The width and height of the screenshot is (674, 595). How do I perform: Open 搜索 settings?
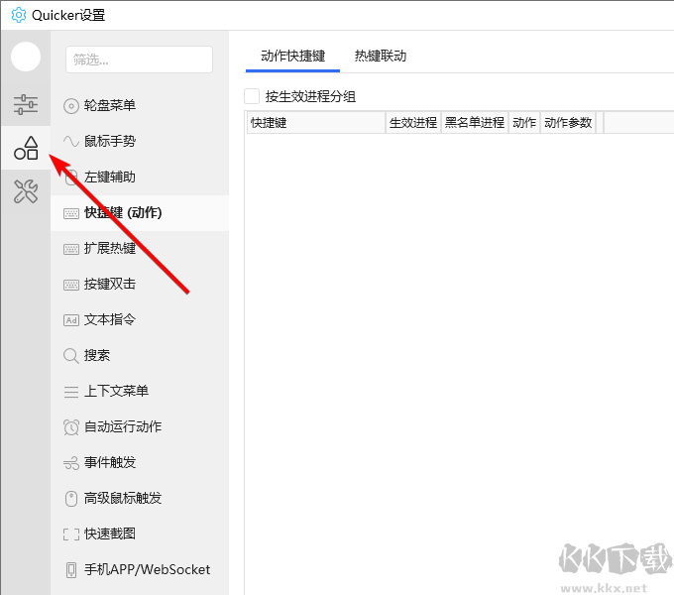pyautogui.click(x=140, y=356)
